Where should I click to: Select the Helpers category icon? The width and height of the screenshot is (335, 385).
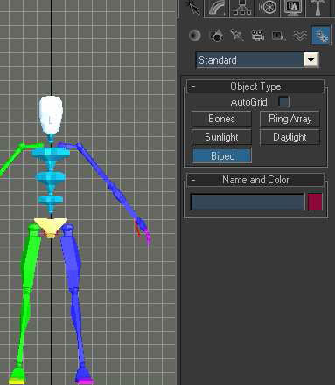[278, 36]
